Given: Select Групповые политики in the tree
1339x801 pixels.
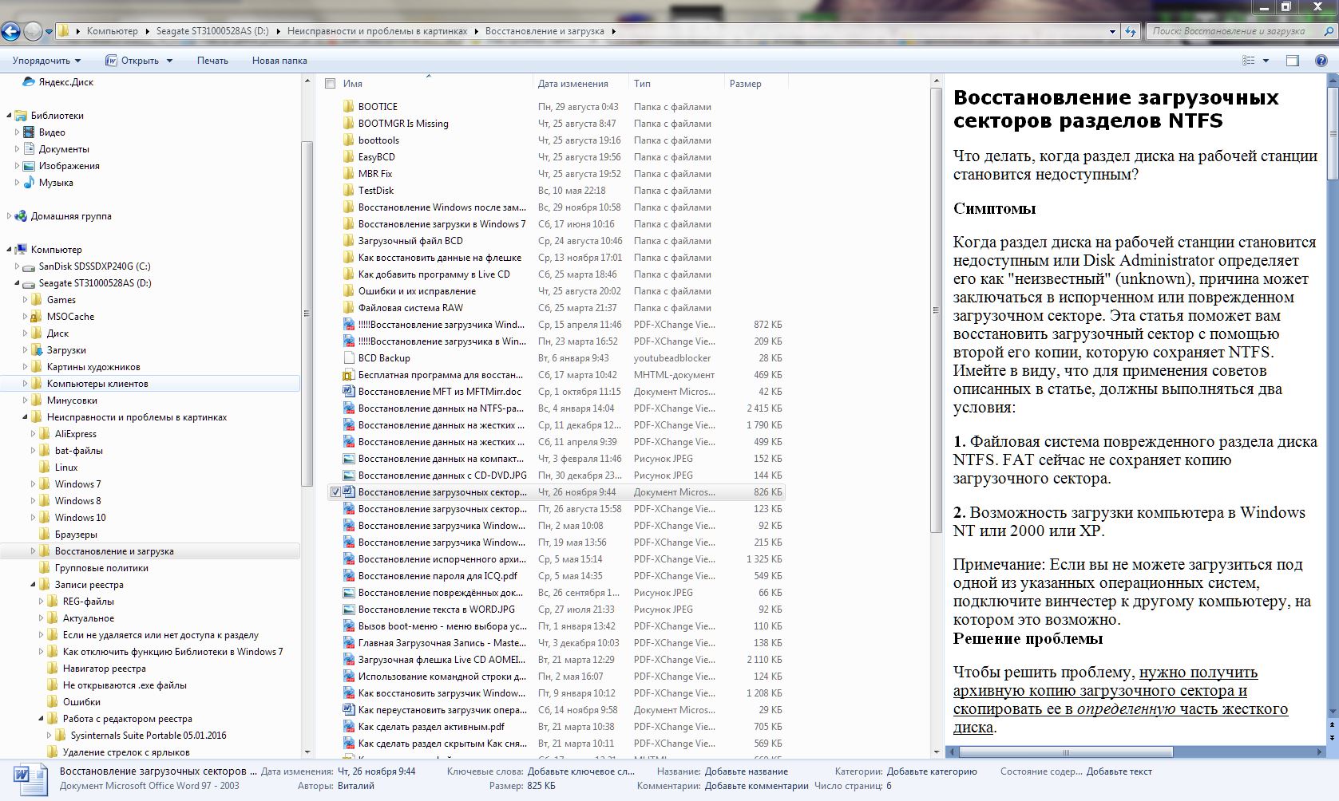Looking at the screenshot, I should coord(101,568).
